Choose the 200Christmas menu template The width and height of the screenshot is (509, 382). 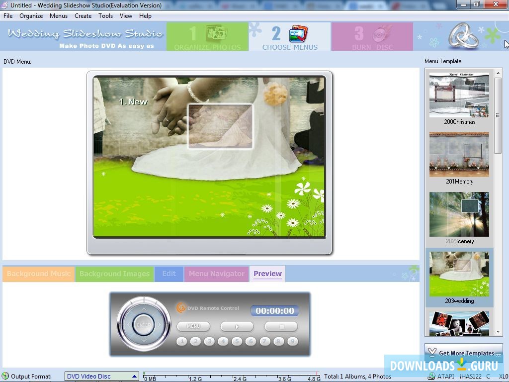click(459, 99)
